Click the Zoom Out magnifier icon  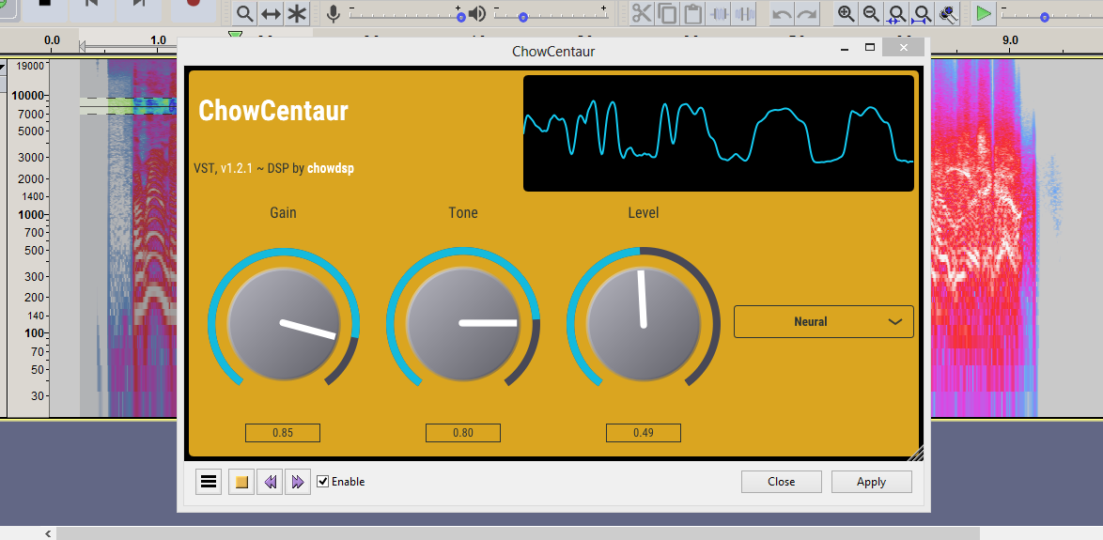[872, 13]
